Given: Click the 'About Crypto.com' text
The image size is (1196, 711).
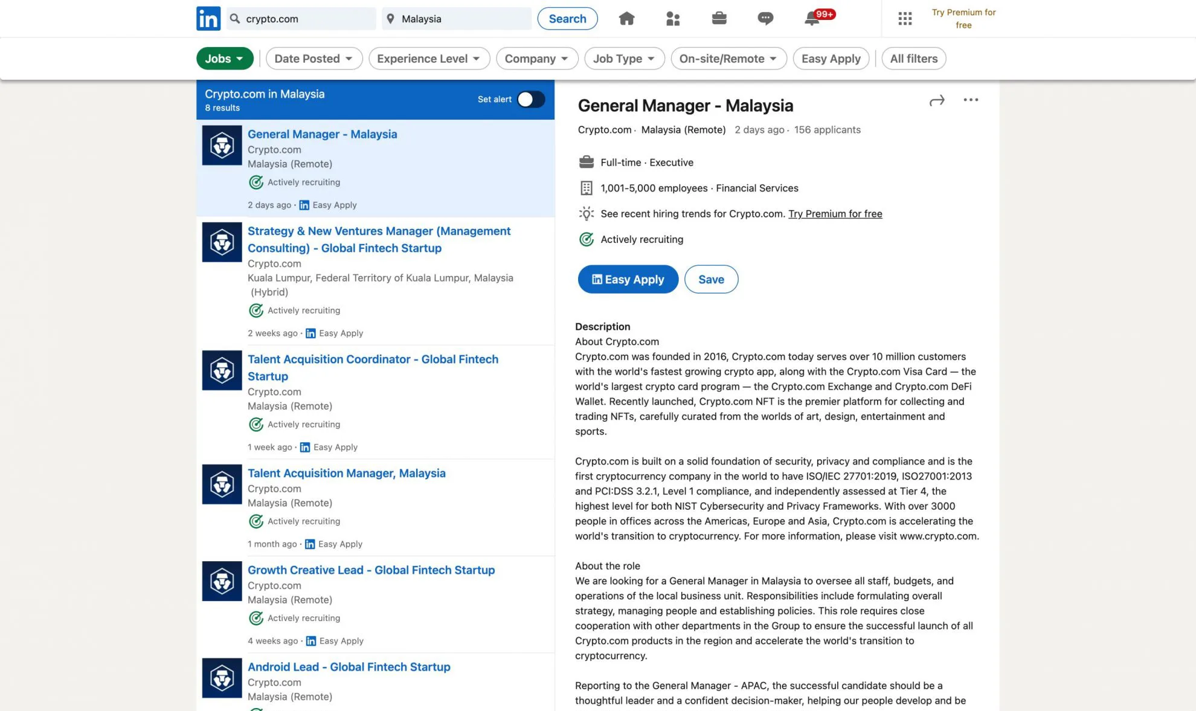Looking at the screenshot, I should click(x=617, y=342).
